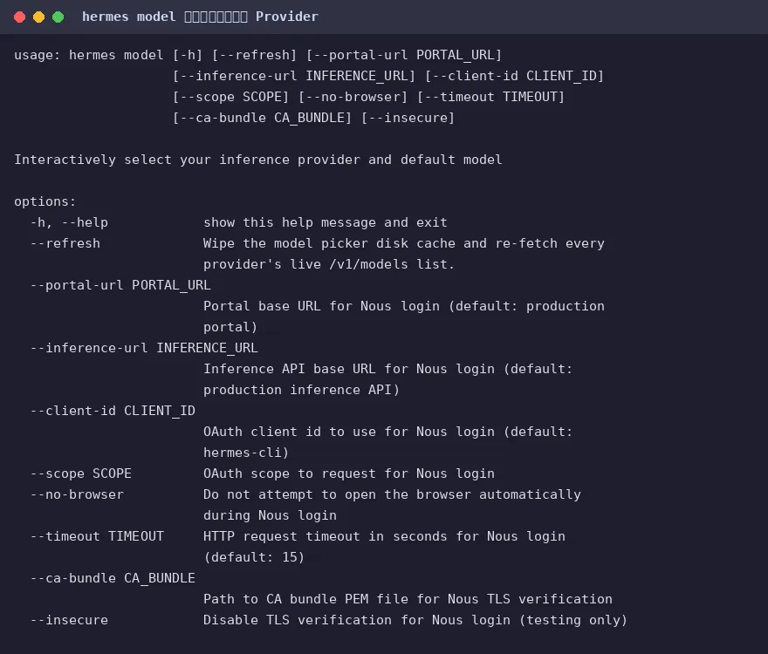Click the '--portal-url PORTAL_URL' option line
The width and height of the screenshot is (768, 654).
[x=120, y=285]
